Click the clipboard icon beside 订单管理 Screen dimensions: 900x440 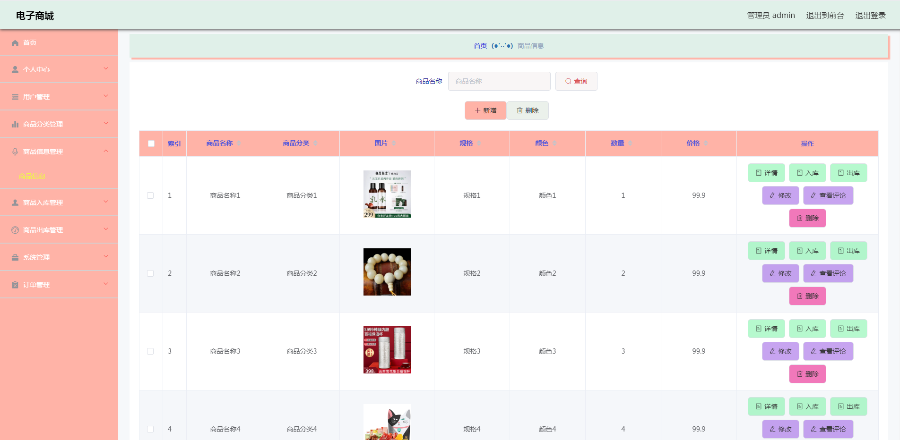point(15,285)
